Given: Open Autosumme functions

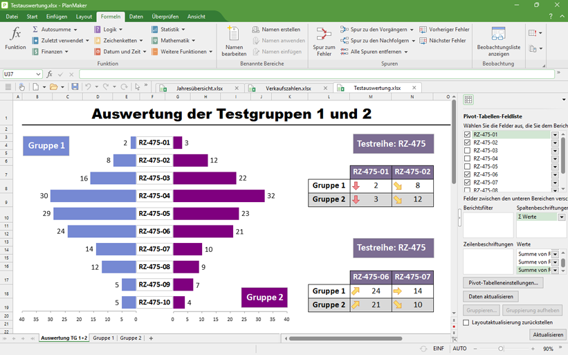Looking at the screenshot, I should (x=55, y=29).
